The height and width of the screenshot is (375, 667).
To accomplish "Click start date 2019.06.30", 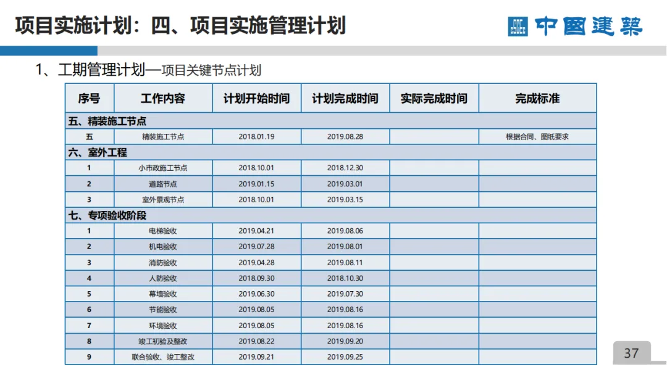I will pyautogui.click(x=256, y=294).
